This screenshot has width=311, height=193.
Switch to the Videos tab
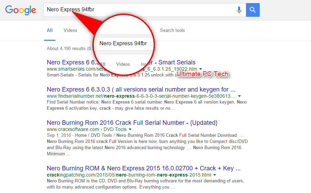point(71,31)
